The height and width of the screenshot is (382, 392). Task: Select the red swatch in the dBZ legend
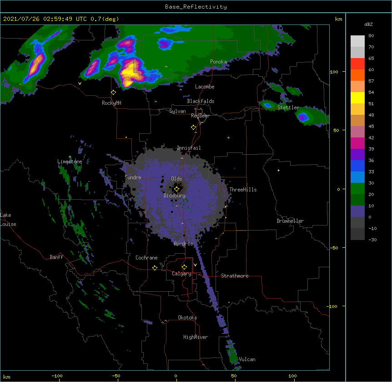357,64
